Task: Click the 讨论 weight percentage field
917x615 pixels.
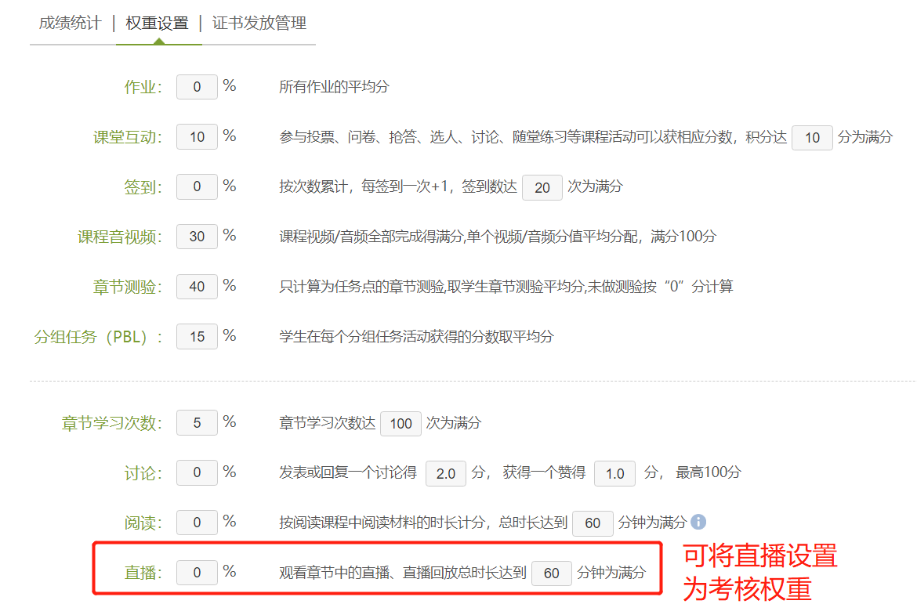Action: pos(197,473)
